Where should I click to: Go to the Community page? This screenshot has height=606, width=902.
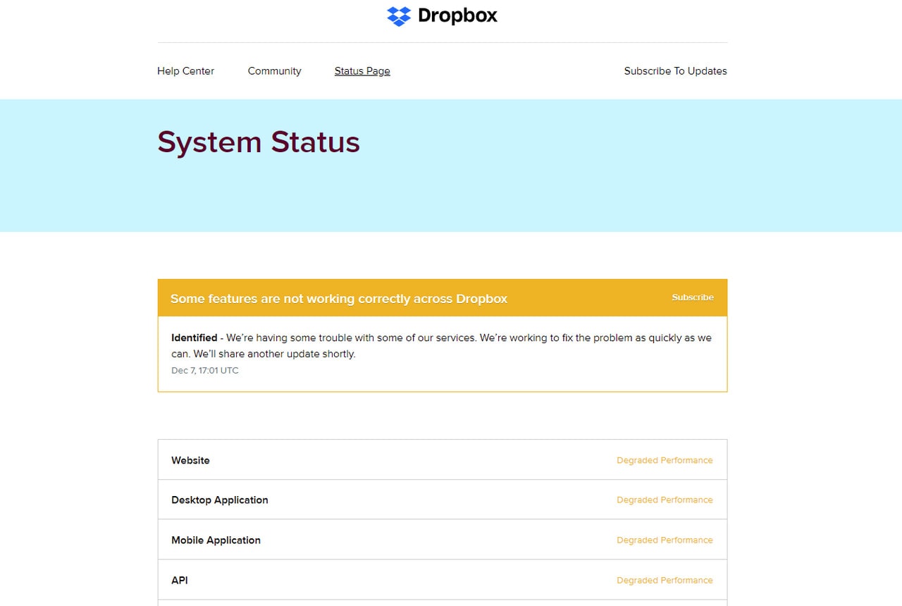coord(274,71)
